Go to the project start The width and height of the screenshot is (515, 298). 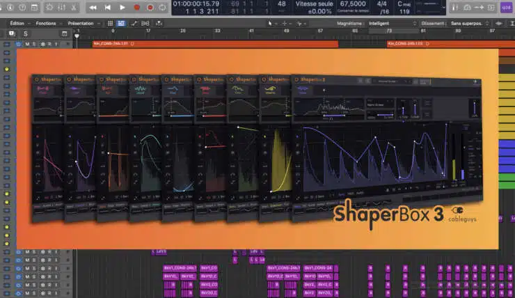107,7
